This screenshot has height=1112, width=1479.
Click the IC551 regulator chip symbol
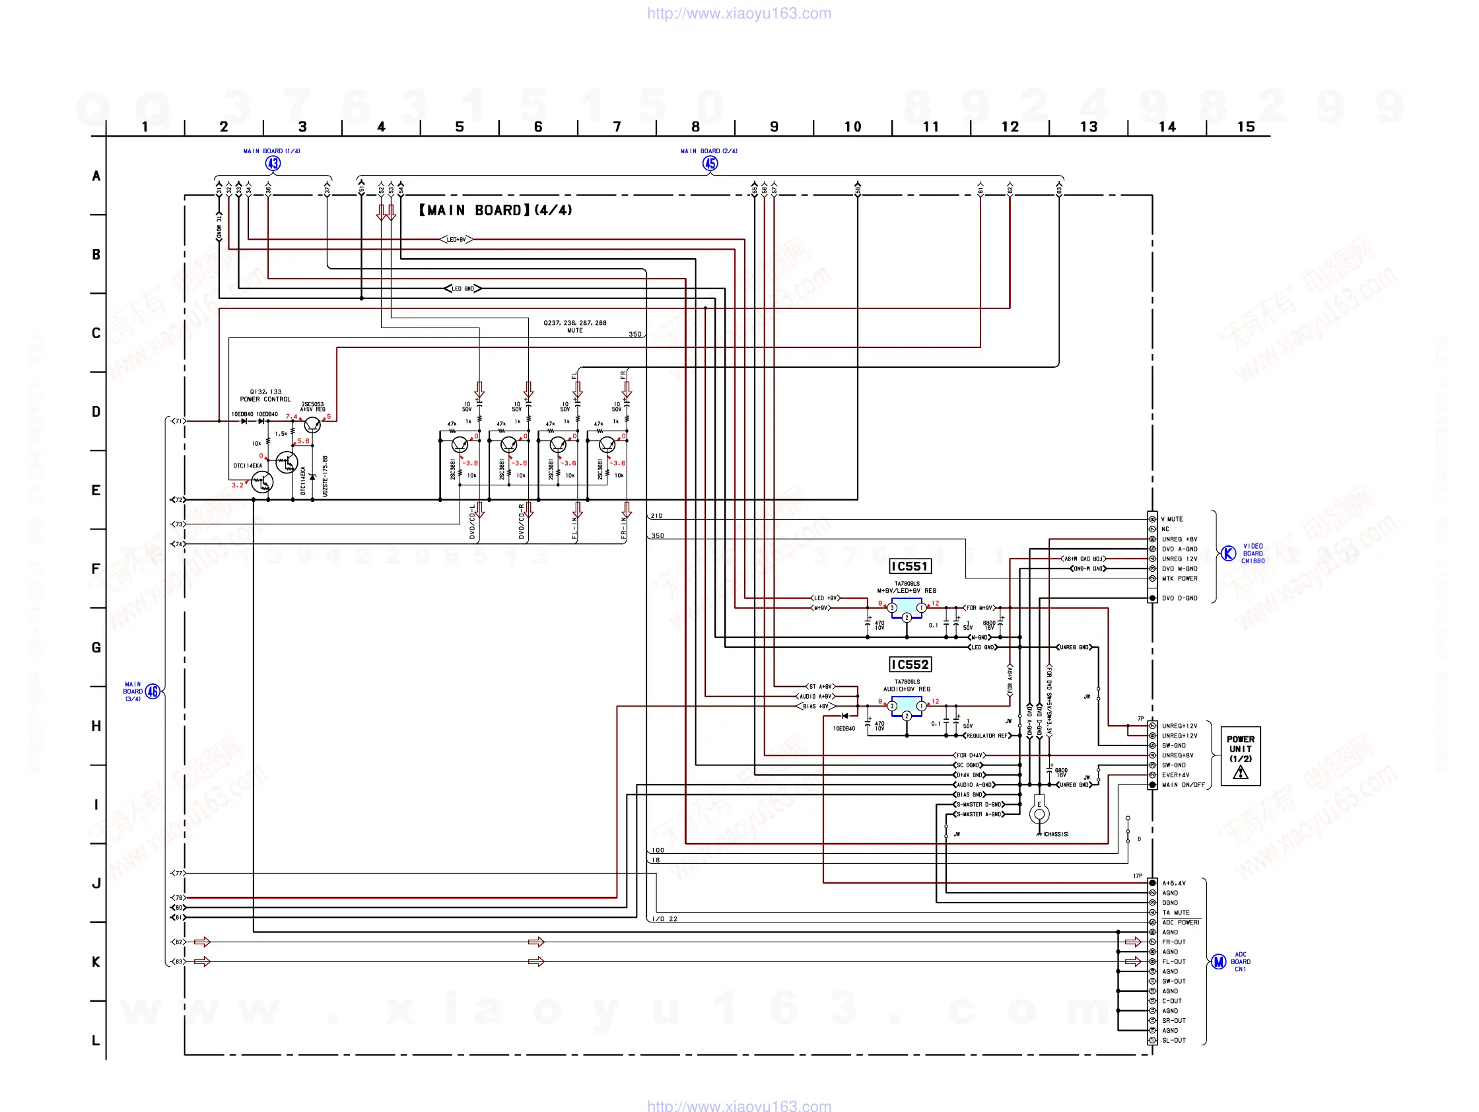(906, 607)
